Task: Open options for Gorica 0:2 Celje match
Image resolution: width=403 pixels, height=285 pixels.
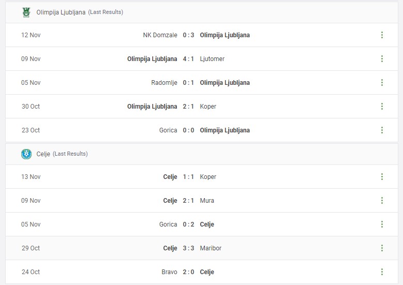Action: (x=382, y=224)
